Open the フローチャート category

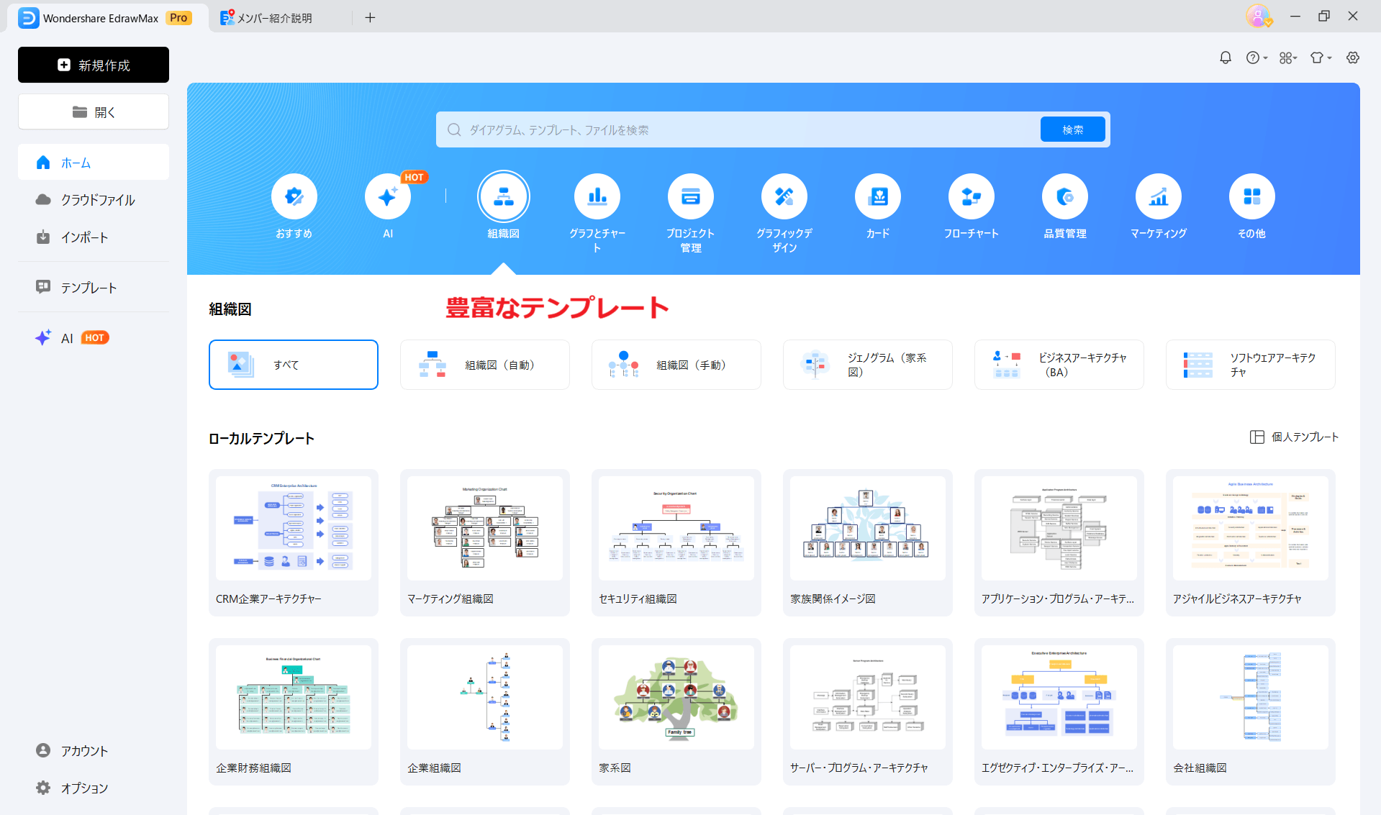[971, 196]
